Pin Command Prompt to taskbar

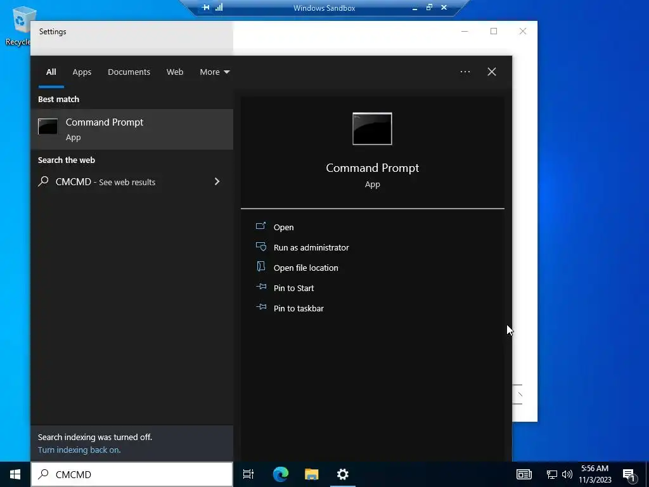click(x=299, y=308)
